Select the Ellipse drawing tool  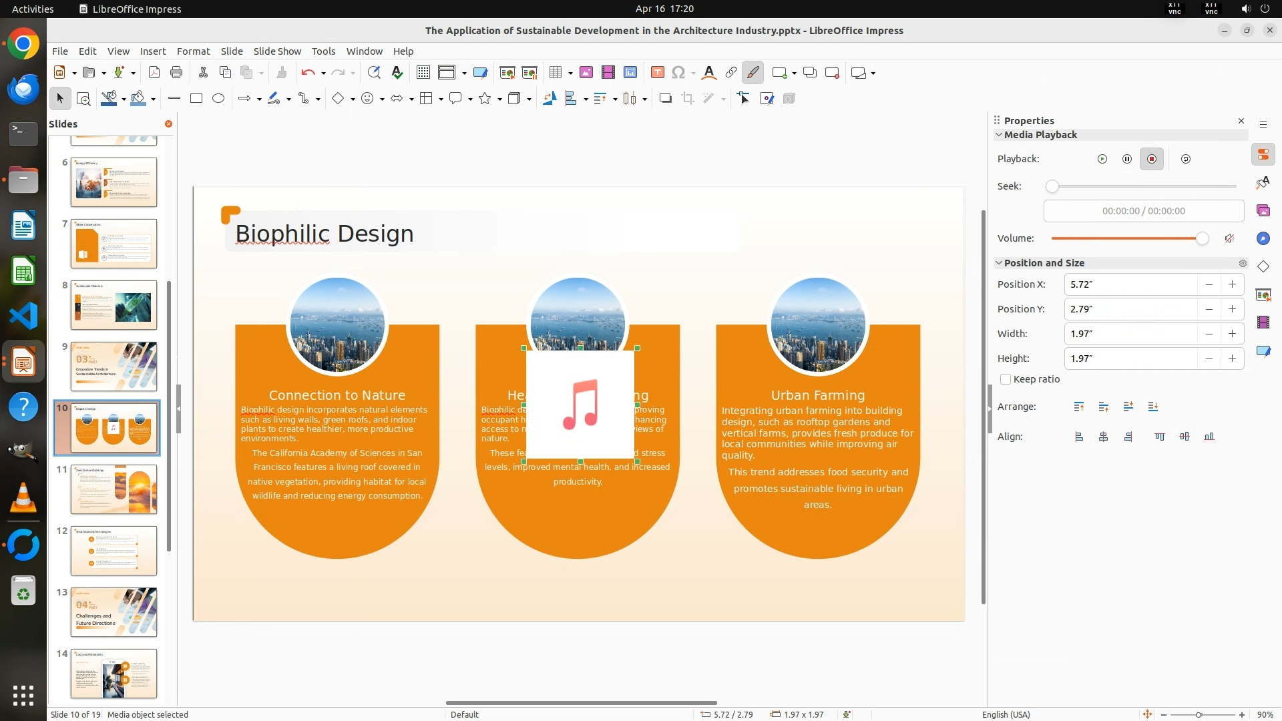218,99
